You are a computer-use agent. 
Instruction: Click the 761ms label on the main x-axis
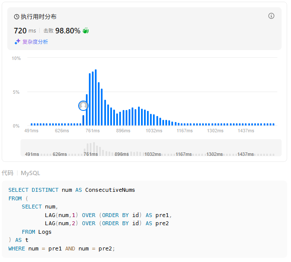(x=93, y=131)
